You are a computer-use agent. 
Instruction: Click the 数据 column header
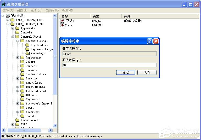(x=159, y=16)
